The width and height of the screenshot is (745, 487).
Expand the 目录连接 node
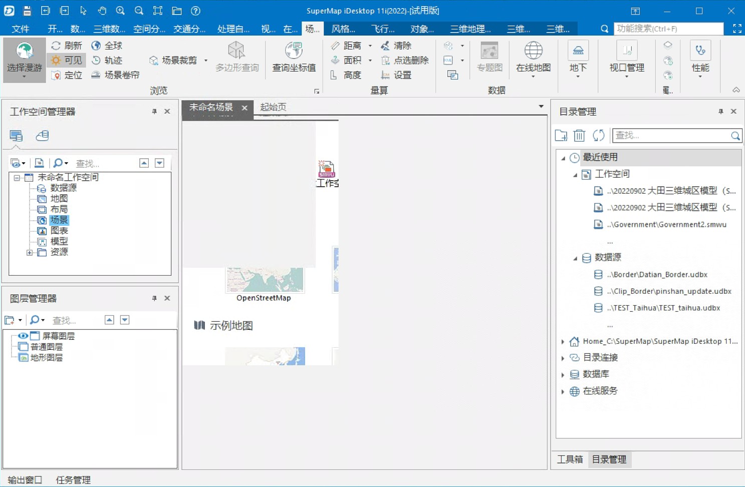point(563,358)
